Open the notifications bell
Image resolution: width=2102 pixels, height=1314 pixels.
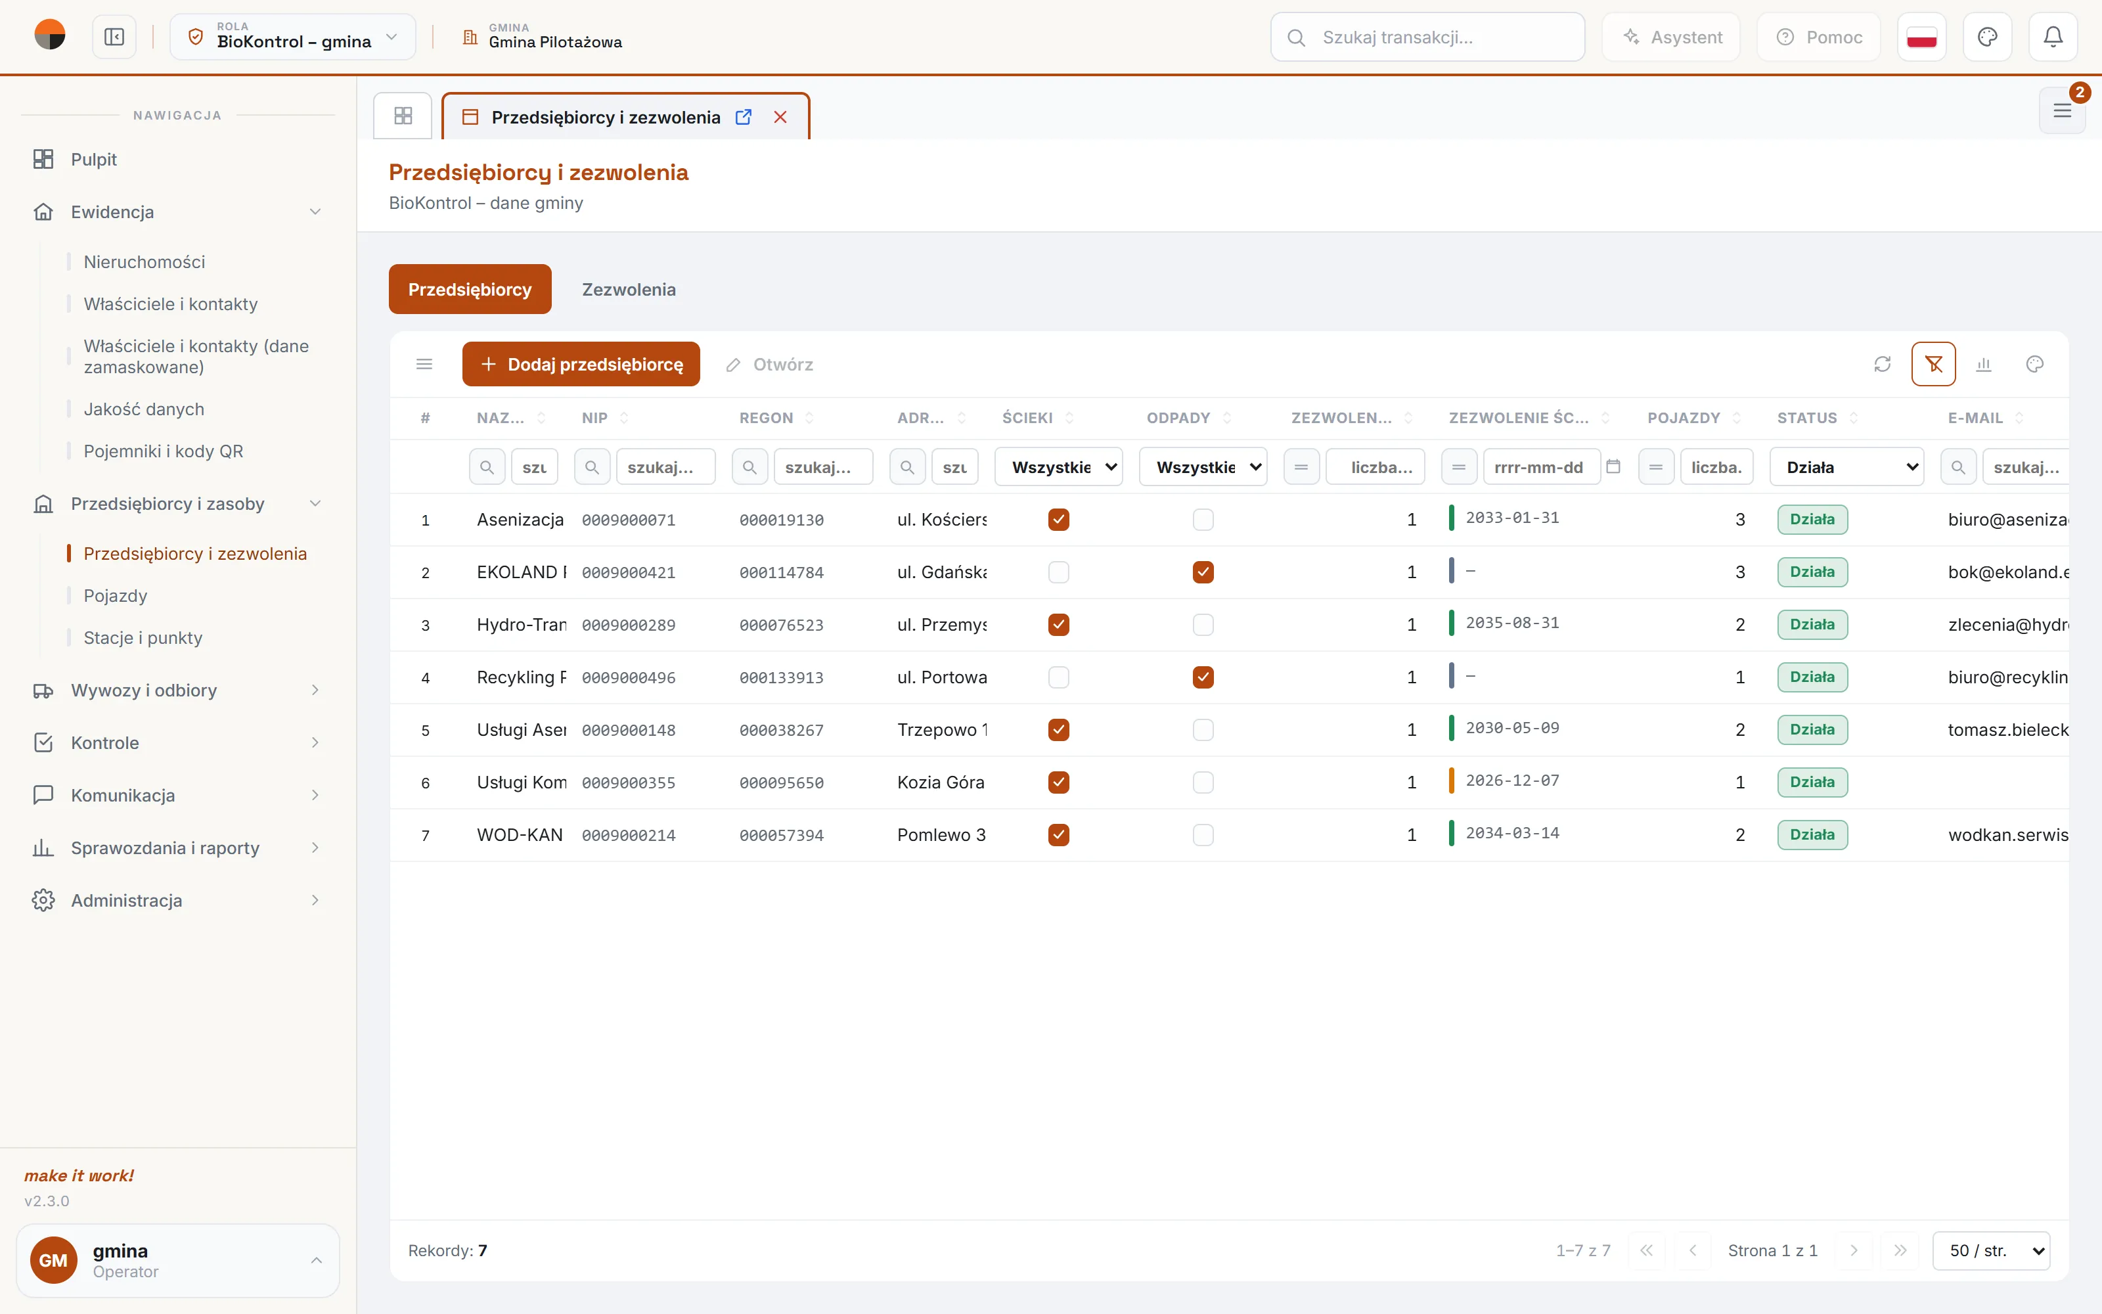pyautogui.click(x=2053, y=37)
